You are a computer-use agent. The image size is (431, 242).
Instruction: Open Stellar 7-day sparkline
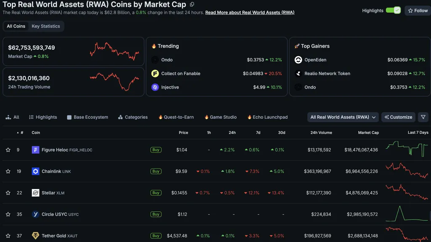407,192
